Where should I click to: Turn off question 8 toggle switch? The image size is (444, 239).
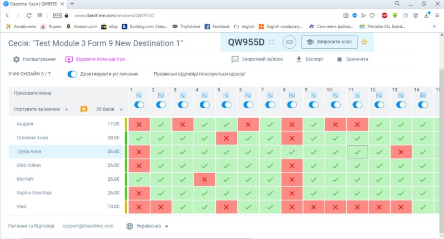292,105
